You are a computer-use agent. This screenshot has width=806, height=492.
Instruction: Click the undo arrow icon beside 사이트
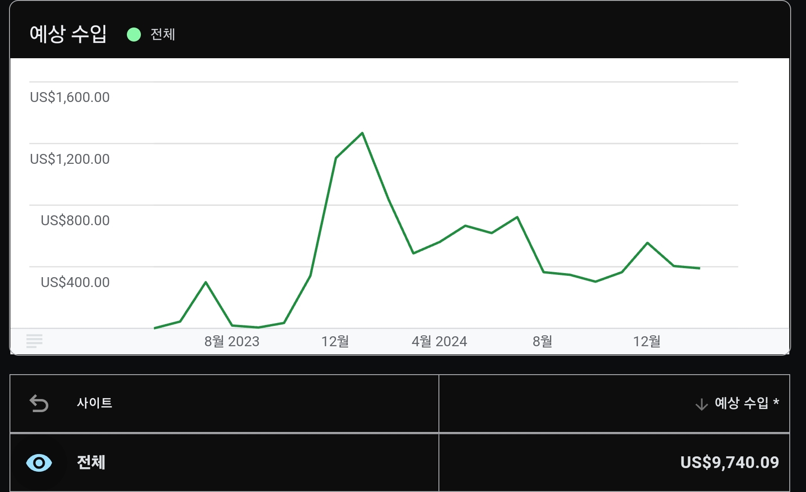pyautogui.click(x=39, y=404)
